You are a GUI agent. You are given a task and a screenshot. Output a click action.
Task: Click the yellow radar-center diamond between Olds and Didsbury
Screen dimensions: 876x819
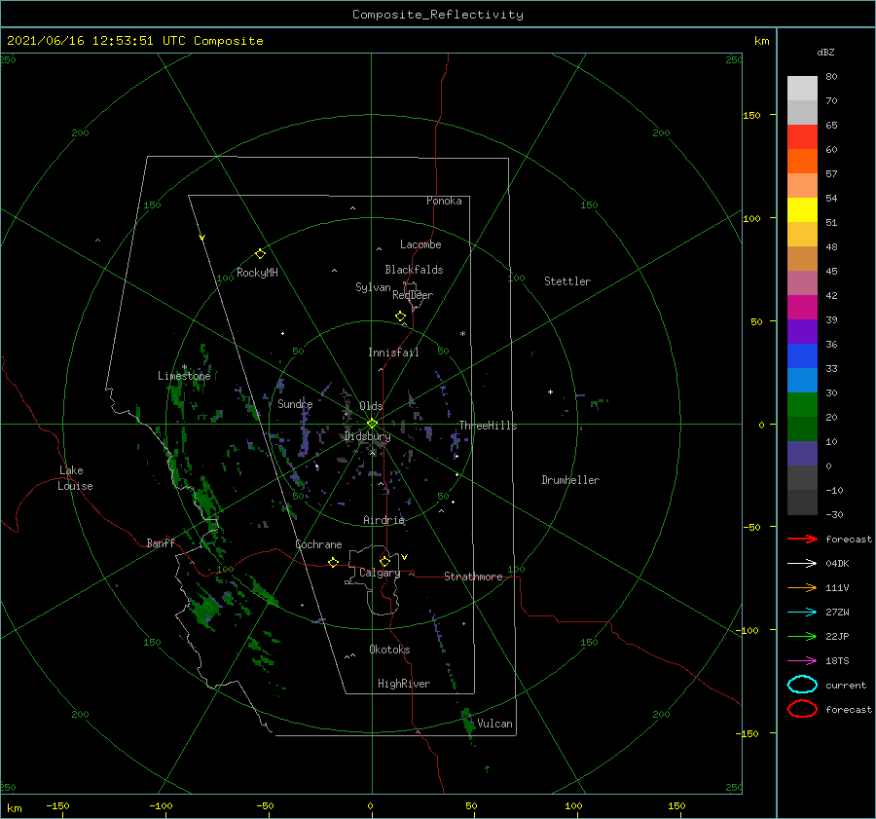click(x=372, y=424)
